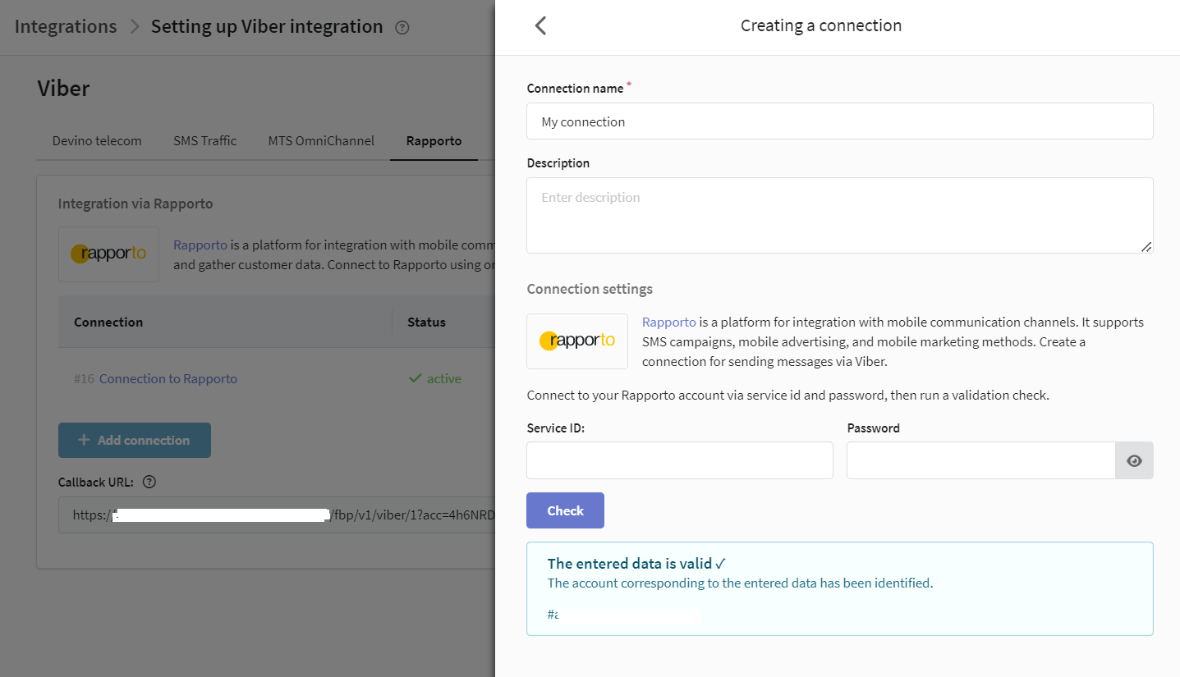Click Connection column header
The image size is (1180, 677).
(108, 322)
